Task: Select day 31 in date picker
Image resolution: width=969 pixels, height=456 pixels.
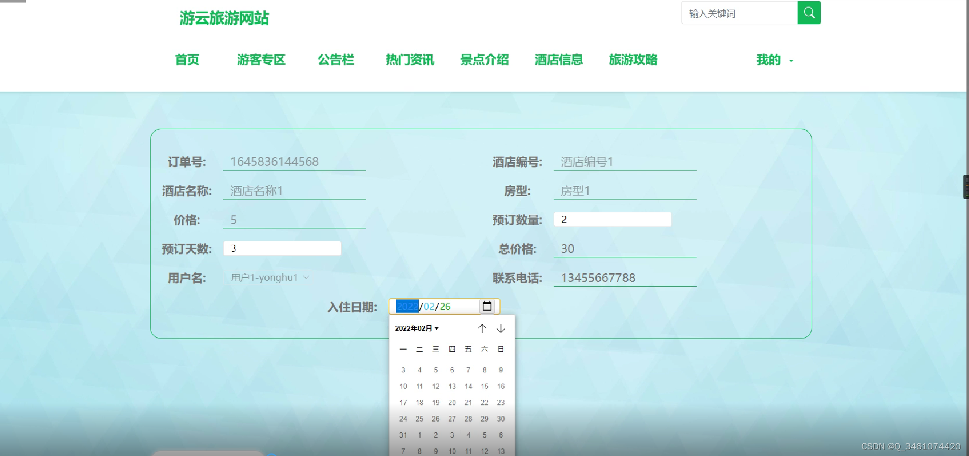Action: (403, 435)
